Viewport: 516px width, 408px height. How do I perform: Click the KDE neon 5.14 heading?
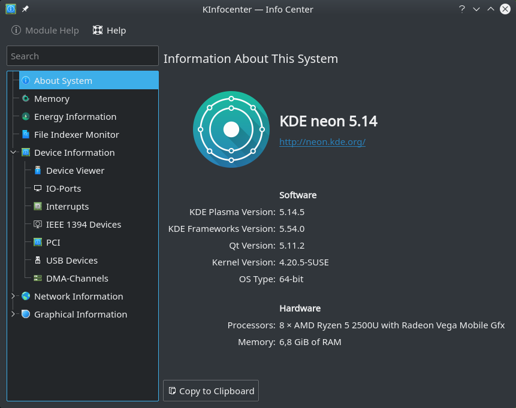328,121
